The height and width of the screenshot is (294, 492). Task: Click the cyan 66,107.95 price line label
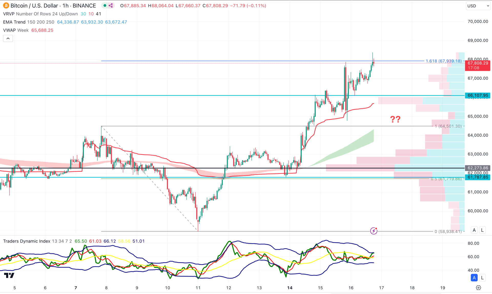tap(478, 95)
